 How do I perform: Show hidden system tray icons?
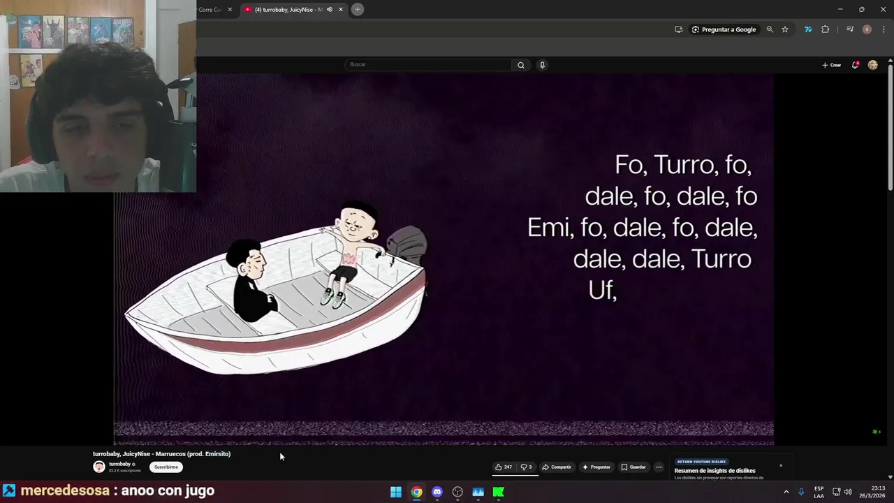coord(786,492)
